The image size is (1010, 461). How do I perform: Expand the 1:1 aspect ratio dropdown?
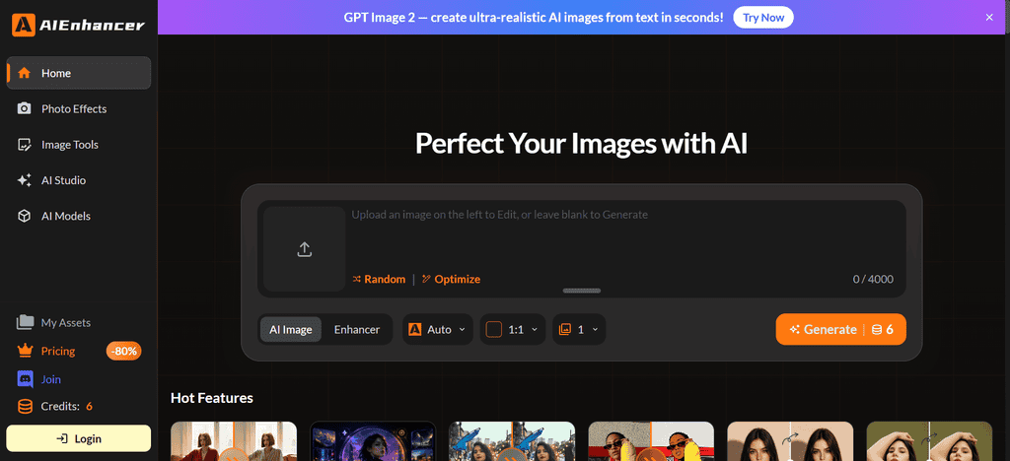[513, 329]
